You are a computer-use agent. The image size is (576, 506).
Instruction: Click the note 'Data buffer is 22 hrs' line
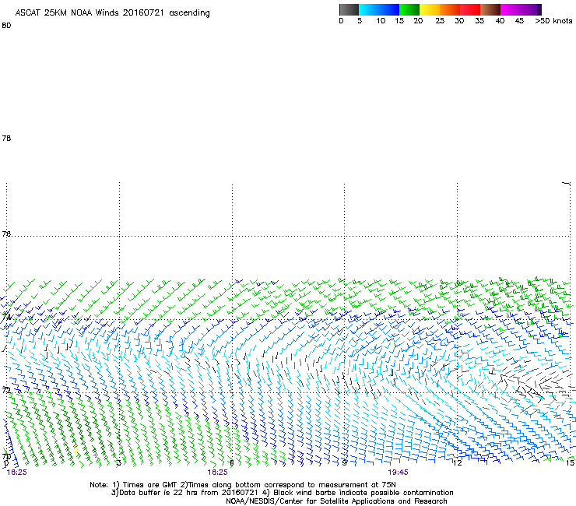coord(282,493)
